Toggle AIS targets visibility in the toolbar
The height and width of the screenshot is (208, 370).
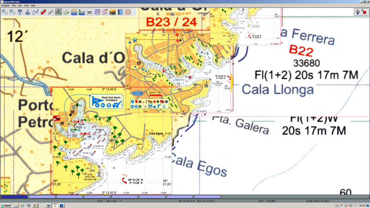click(x=67, y=12)
